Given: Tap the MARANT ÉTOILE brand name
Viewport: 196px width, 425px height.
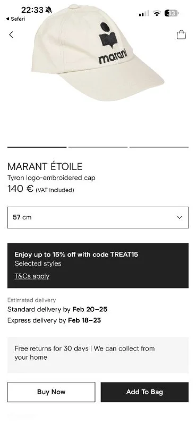Looking at the screenshot, I should 45,166.
